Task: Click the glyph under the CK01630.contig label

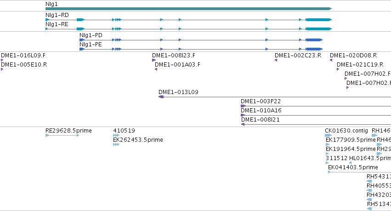Action: (x=328, y=135)
